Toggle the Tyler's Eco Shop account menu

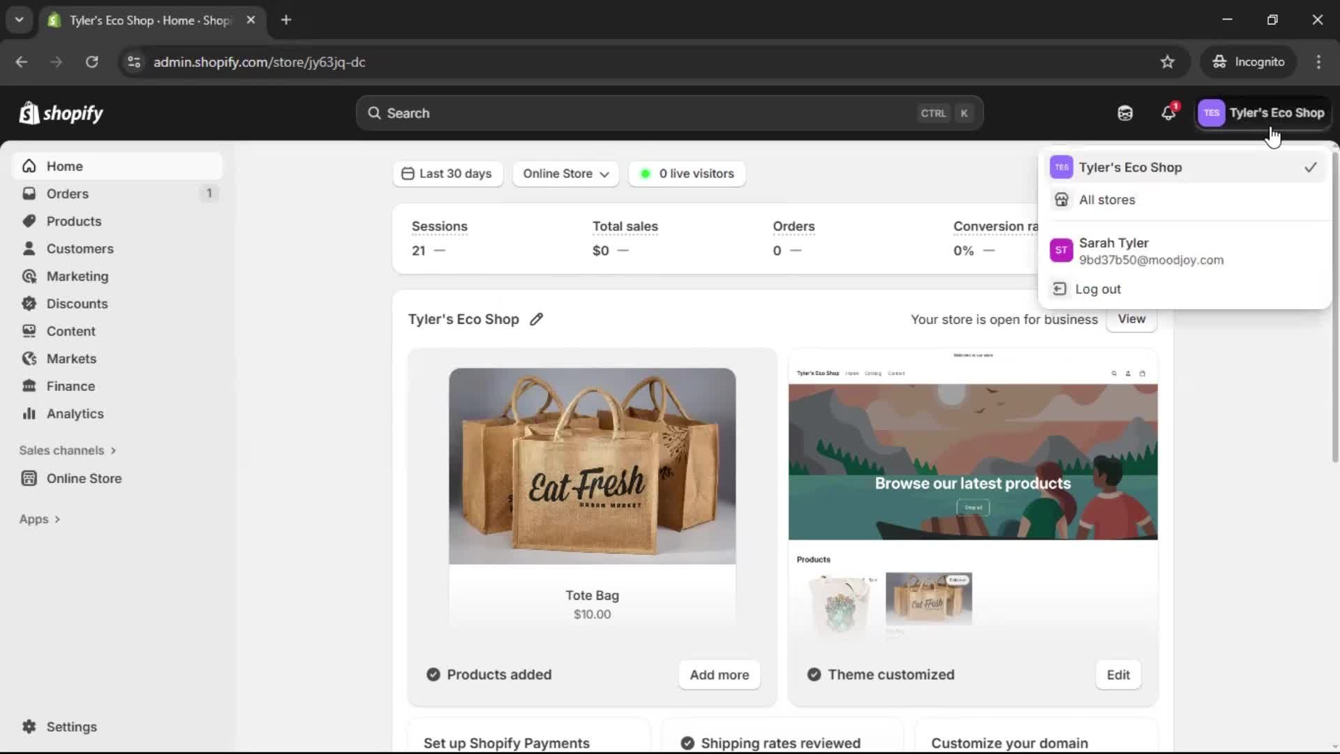pos(1263,113)
